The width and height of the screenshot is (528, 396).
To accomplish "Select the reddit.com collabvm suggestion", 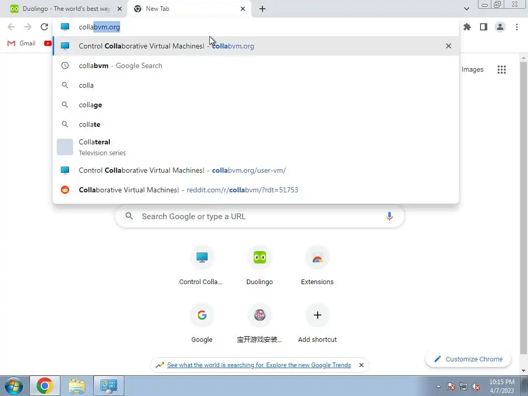I will [x=256, y=190].
